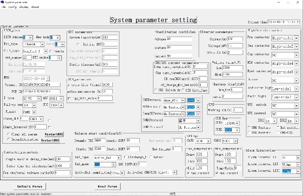This screenshot has height=196, width=303.
Task: Open the CHGProtocol deye_PCS dropdown
Action: click(183, 101)
